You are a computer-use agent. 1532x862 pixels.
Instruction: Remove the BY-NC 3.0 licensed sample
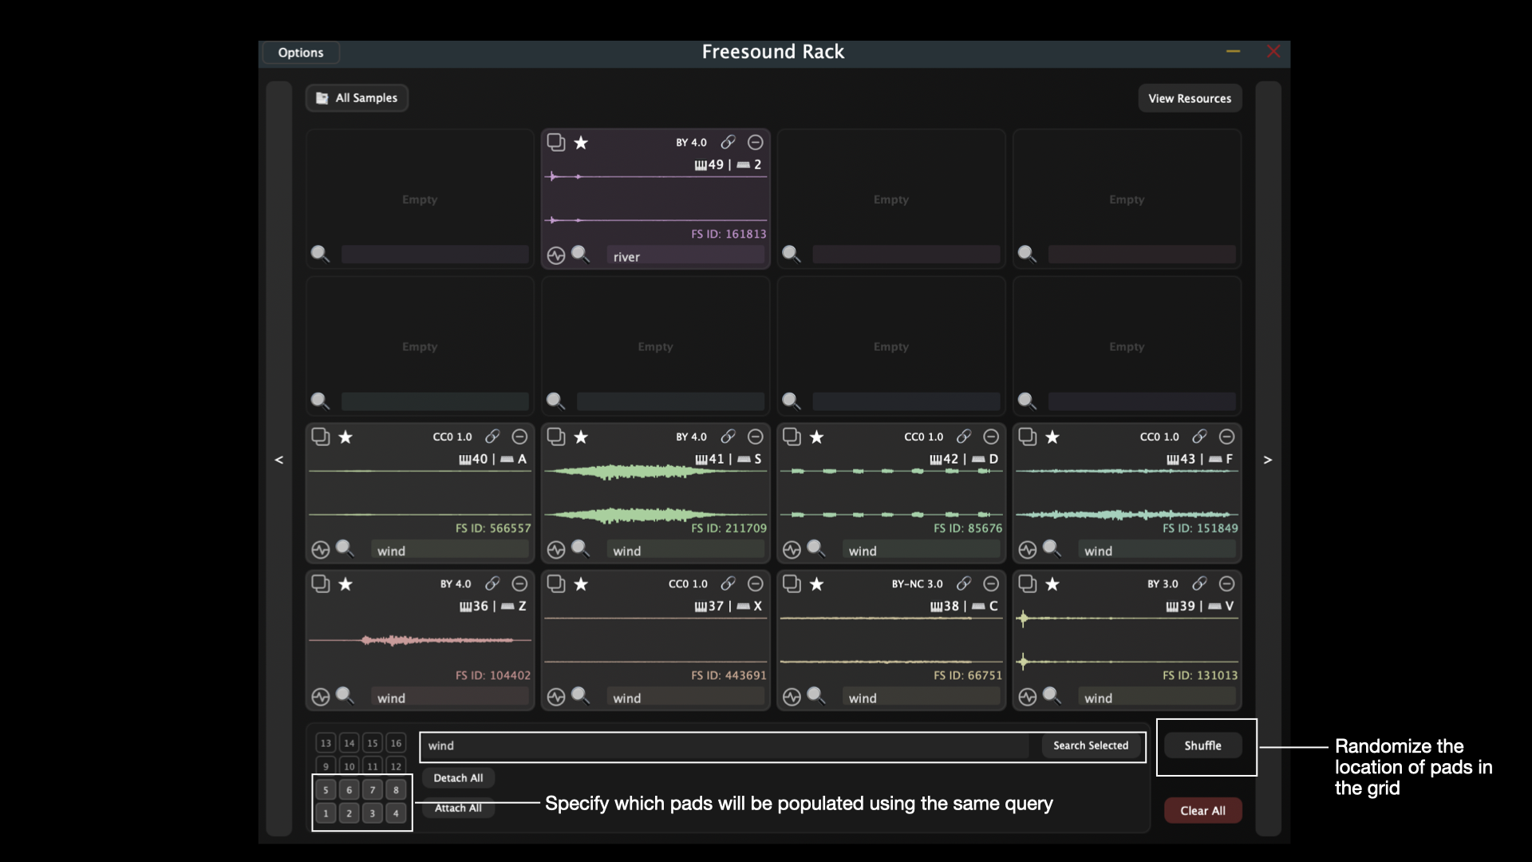pyautogui.click(x=990, y=584)
